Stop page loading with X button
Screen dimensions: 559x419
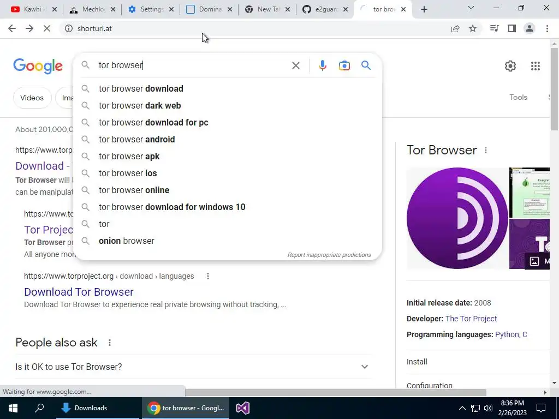coord(47,28)
